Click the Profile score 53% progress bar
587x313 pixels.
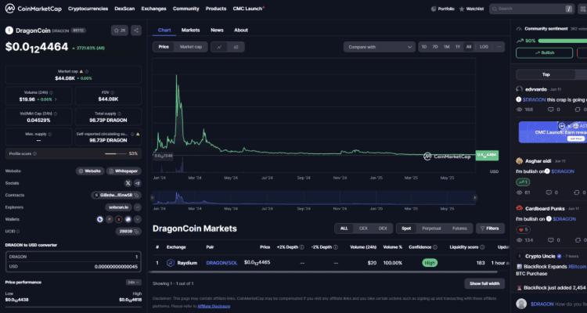pos(116,153)
